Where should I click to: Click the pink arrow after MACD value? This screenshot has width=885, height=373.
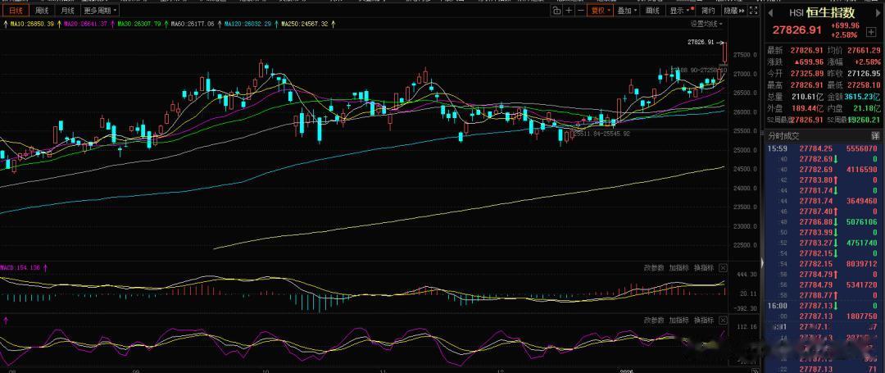coord(45,267)
